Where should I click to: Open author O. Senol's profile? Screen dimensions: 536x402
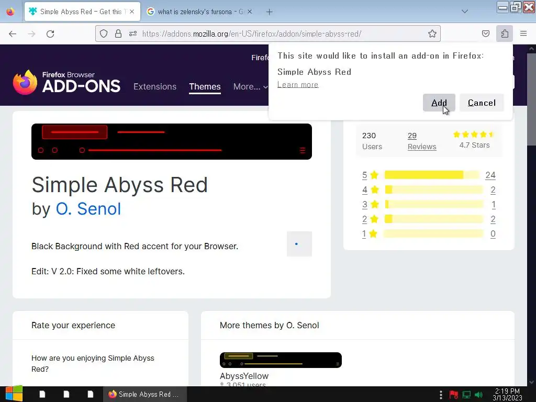click(88, 209)
